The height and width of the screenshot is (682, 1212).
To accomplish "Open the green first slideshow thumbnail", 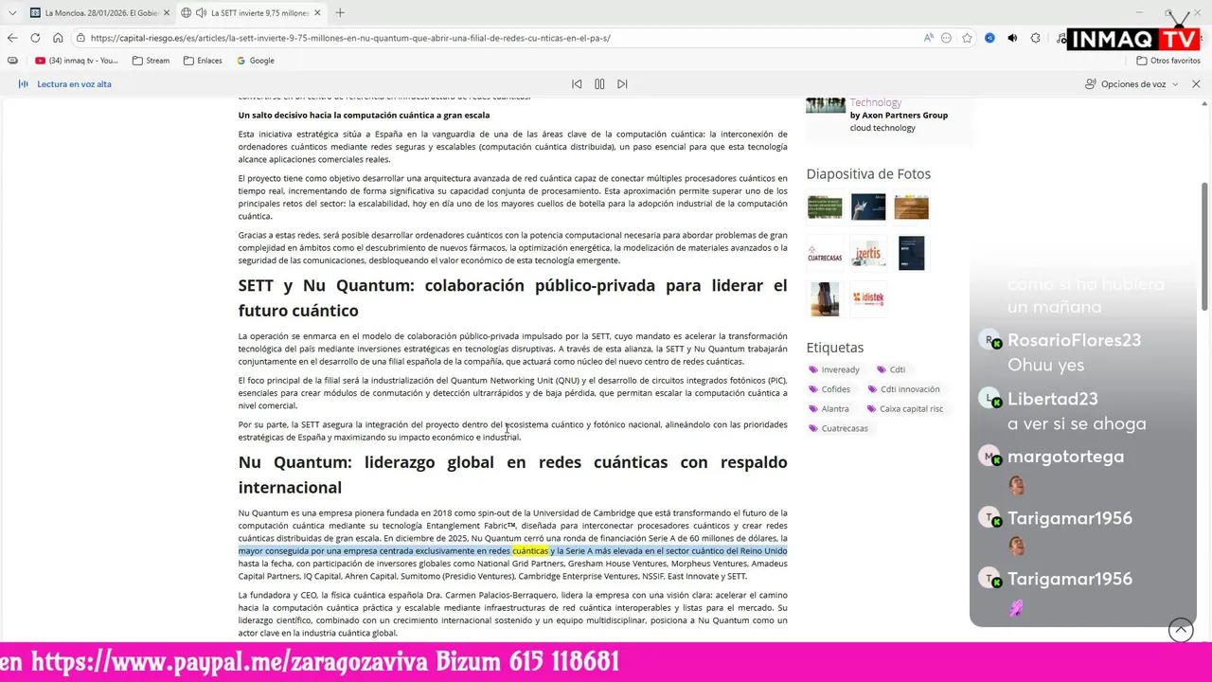I will click(x=825, y=206).
